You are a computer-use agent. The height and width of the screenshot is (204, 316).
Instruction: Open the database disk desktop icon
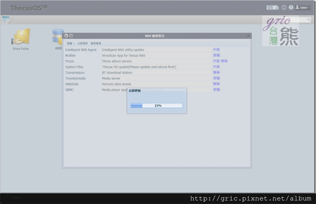(58, 39)
